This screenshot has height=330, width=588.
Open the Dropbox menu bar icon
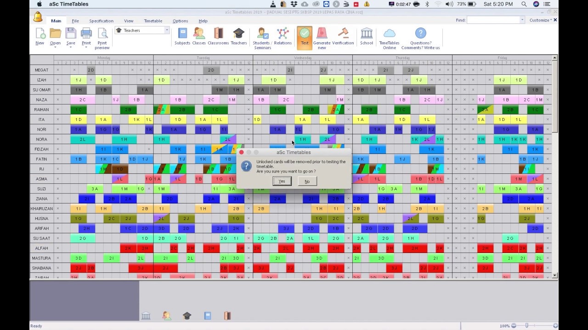294,4
